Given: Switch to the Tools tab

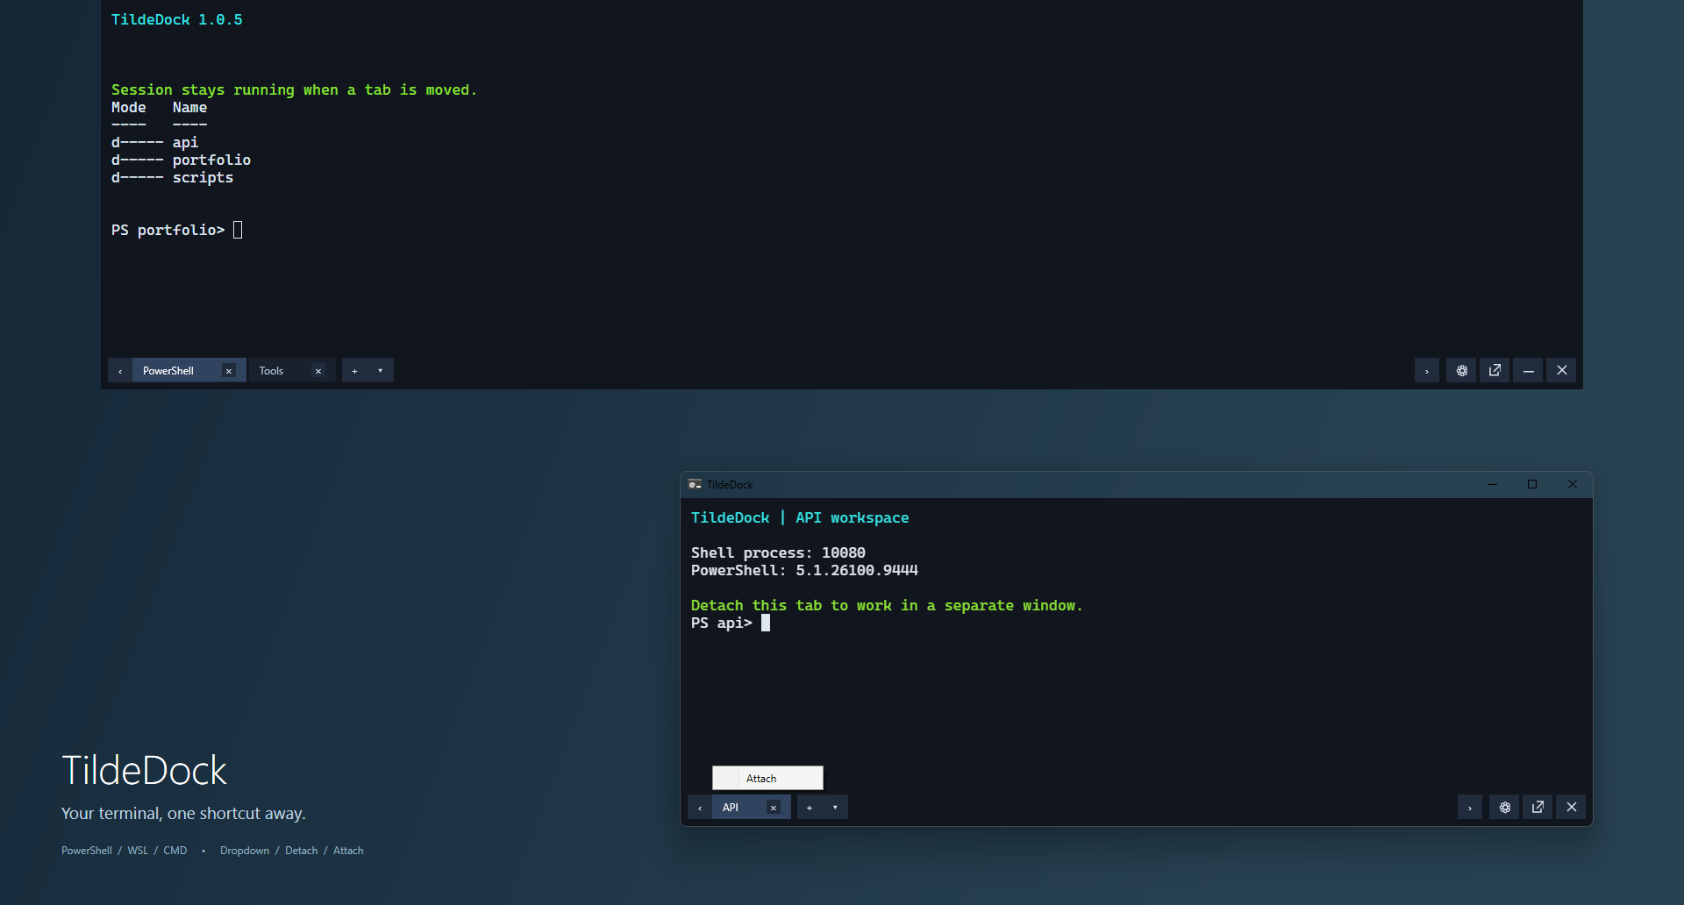Looking at the screenshot, I should point(281,371).
